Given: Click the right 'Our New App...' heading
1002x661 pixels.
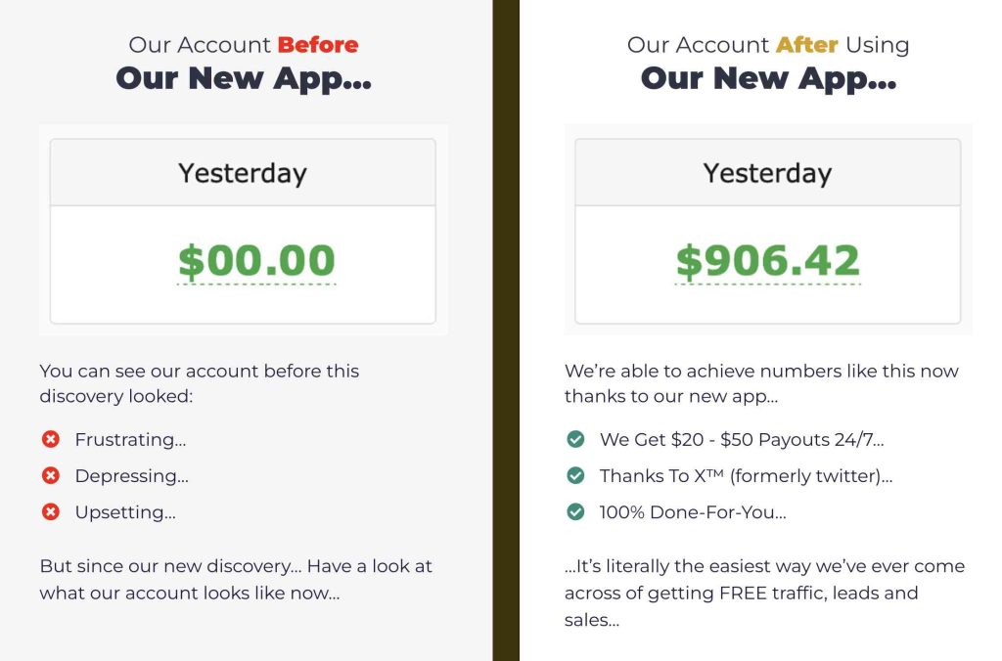Looking at the screenshot, I should (768, 78).
